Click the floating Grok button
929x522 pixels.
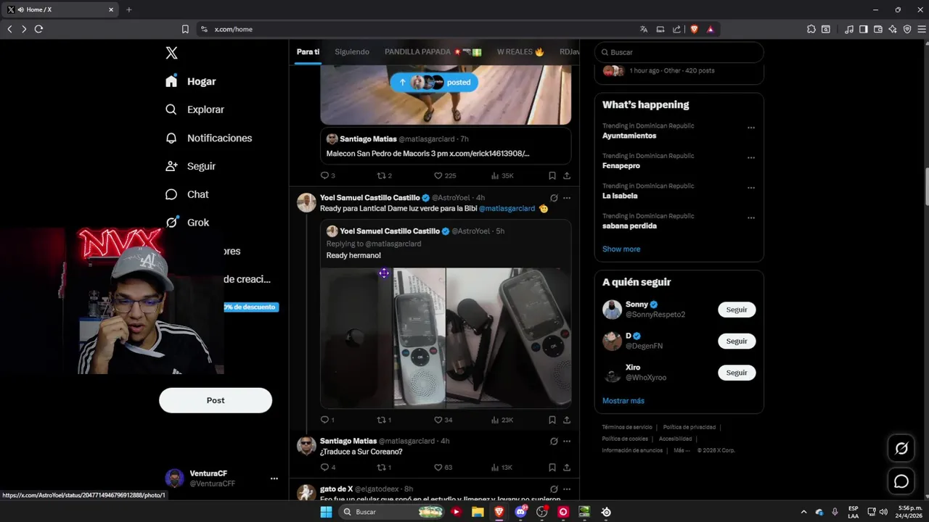tap(901, 449)
